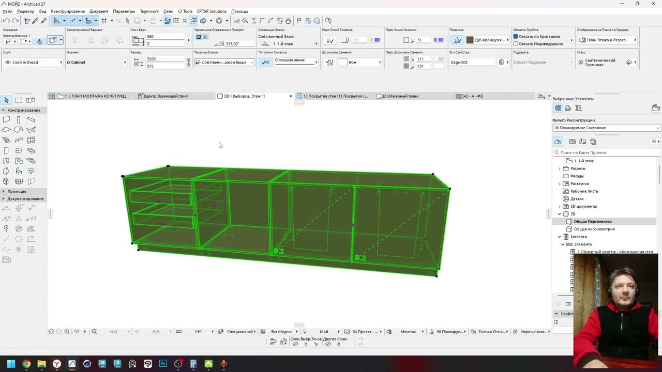Select the Text tool in the Documenting group

[x=19, y=218]
